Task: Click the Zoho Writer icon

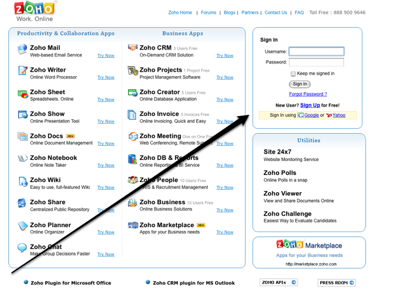Action: 23,70
